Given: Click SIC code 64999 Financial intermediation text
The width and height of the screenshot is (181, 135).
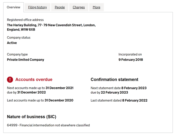Looking at the screenshot, I should (x=48, y=125).
